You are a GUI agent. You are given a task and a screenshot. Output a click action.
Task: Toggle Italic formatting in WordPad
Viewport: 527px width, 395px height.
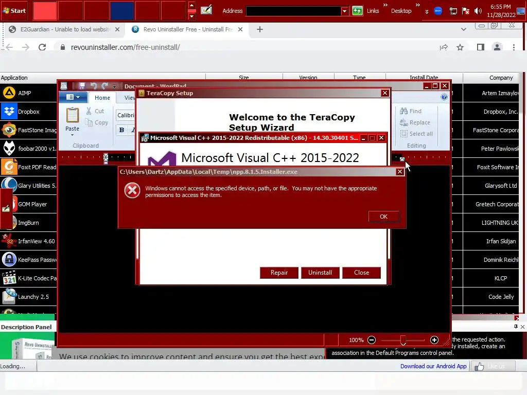[x=132, y=130]
